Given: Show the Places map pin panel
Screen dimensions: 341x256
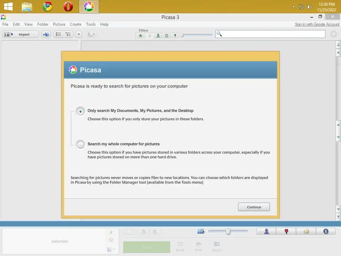Looking at the screenshot, I should click(286, 231).
